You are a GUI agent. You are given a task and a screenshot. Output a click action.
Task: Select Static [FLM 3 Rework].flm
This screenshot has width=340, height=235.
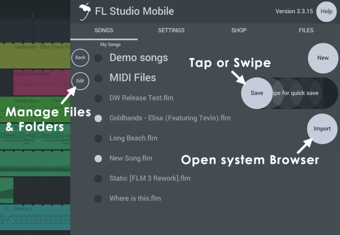tap(150, 178)
